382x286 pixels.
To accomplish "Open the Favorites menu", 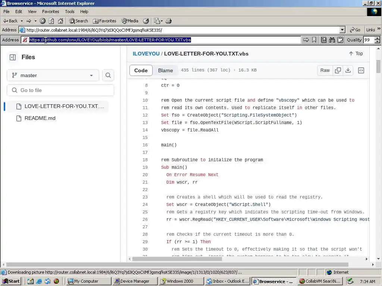I will [50, 12].
